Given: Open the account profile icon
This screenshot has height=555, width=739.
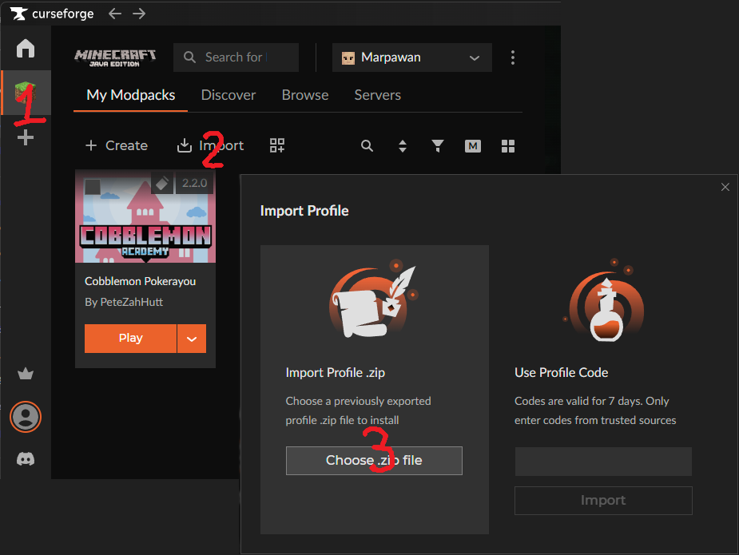Looking at the screenshot, I should (x=25, y=416).
